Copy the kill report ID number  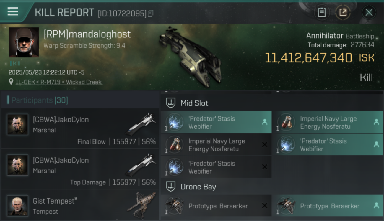[151, 13]
